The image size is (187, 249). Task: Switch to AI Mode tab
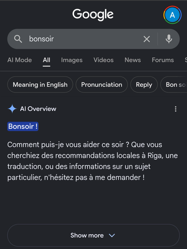(x=20, y=60)
